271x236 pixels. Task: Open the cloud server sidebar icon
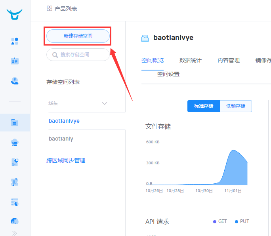[x=15, y=143]
